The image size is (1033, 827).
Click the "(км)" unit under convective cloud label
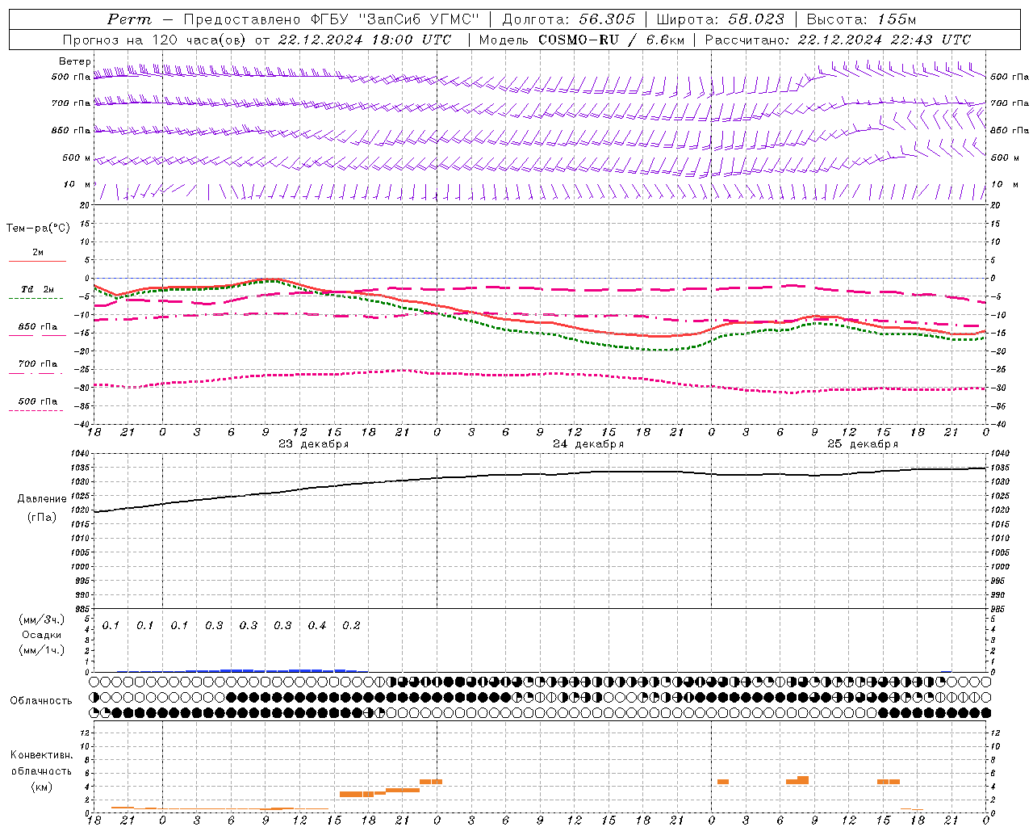click(41, 787)
